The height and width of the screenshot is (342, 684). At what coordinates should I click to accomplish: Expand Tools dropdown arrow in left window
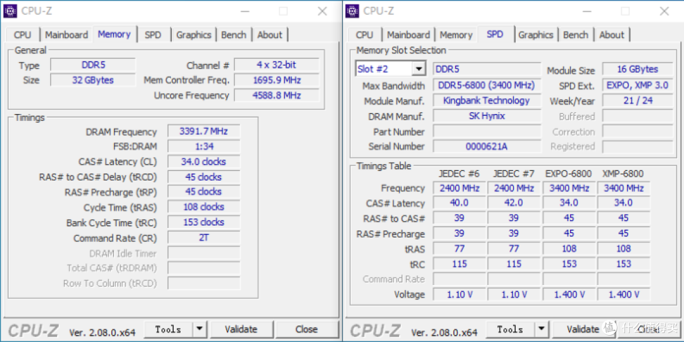pyautogui.click(x=199, y=329)
